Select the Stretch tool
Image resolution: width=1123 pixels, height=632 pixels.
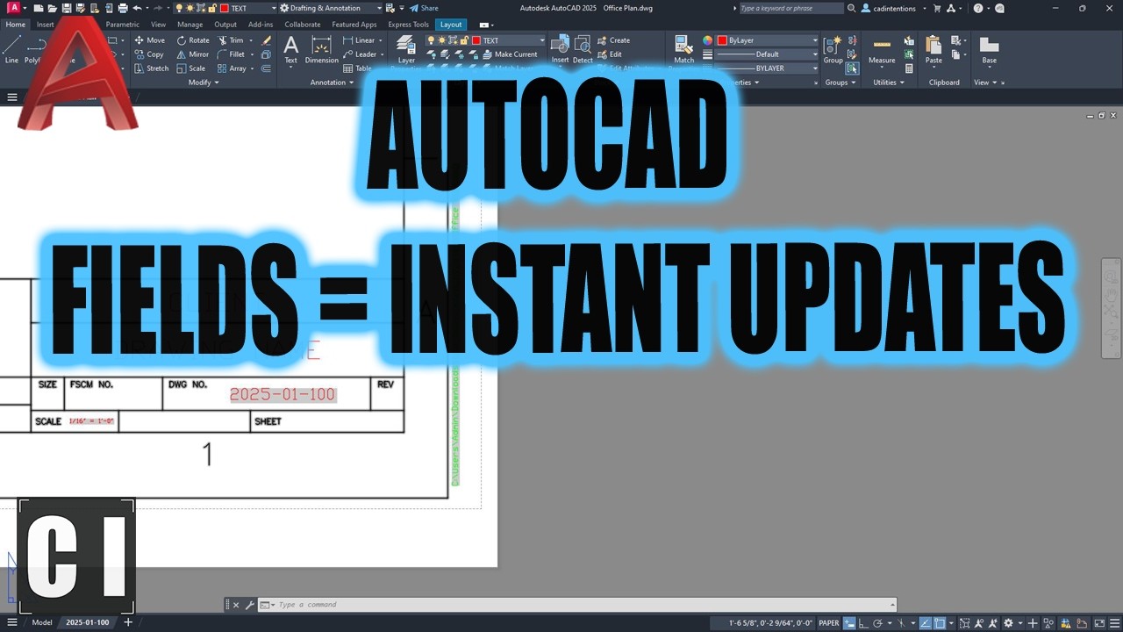click(x=151, y=68)
